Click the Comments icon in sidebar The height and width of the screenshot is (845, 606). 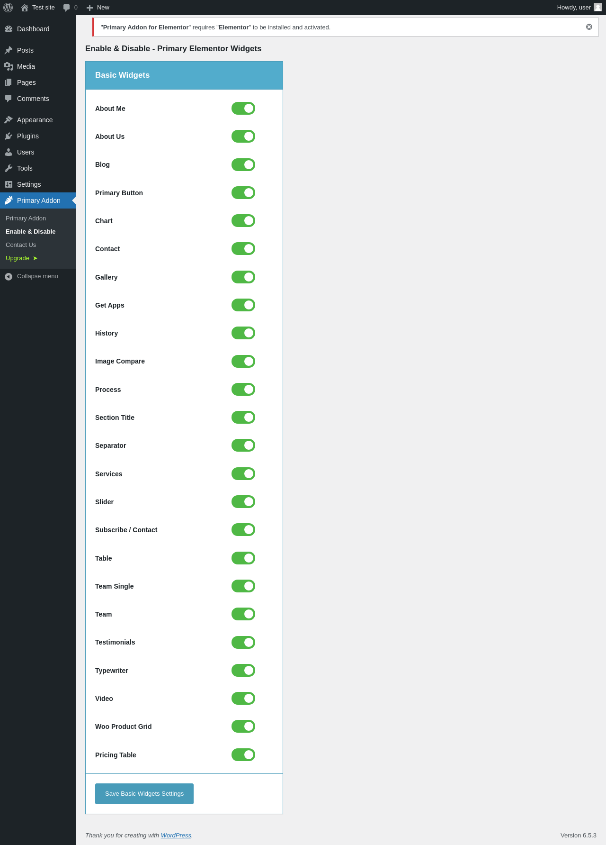pos(9,99)
